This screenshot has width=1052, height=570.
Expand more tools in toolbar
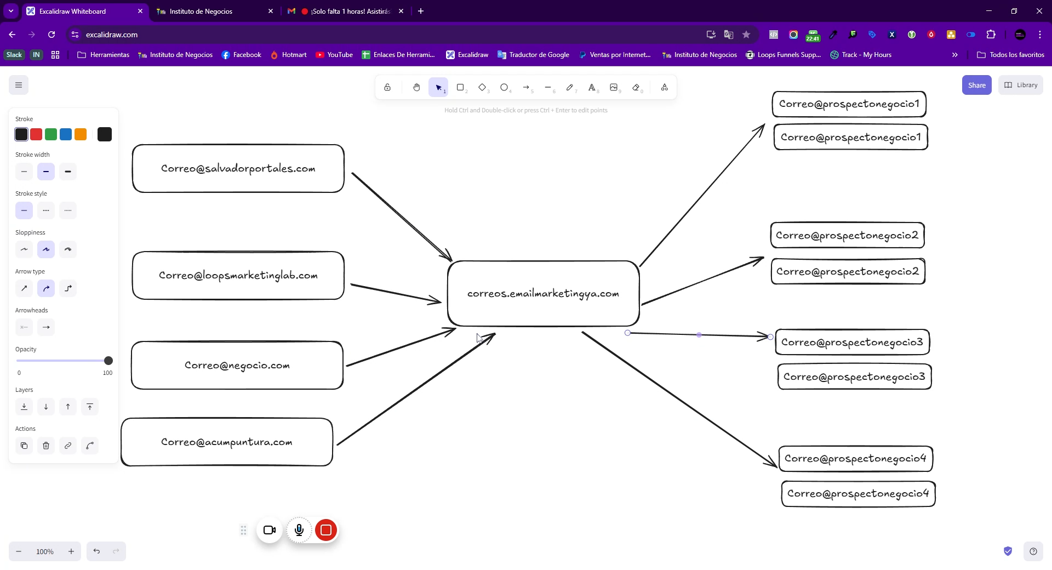point(664,88)
